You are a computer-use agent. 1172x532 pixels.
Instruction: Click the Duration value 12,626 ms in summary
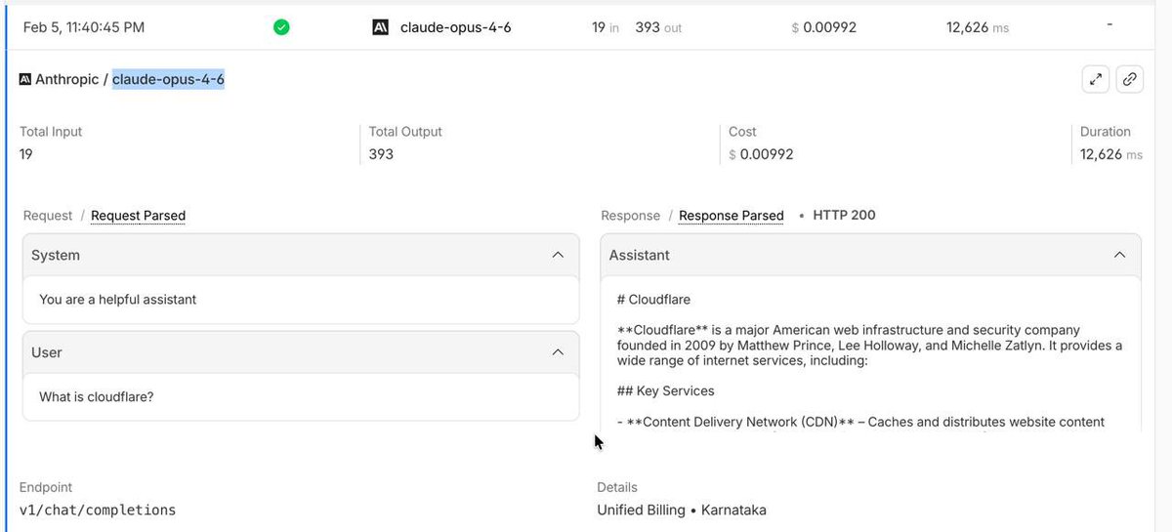click(1111, 154)
